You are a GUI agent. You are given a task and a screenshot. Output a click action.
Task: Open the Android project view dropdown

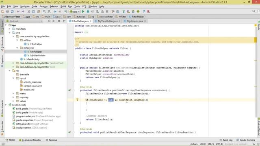click(x=24, y=21)
